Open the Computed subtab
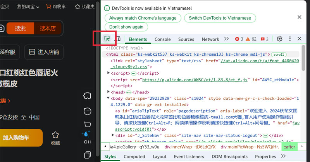Viewport: 310px width, 162px height. coord(134,157)
